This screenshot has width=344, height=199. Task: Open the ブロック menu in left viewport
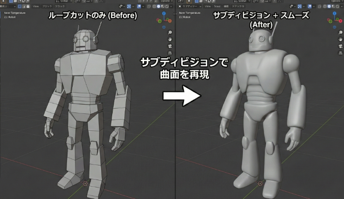click(x=47, y=6)
